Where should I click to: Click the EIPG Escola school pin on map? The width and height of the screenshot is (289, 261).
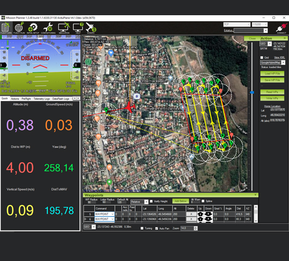170,78
